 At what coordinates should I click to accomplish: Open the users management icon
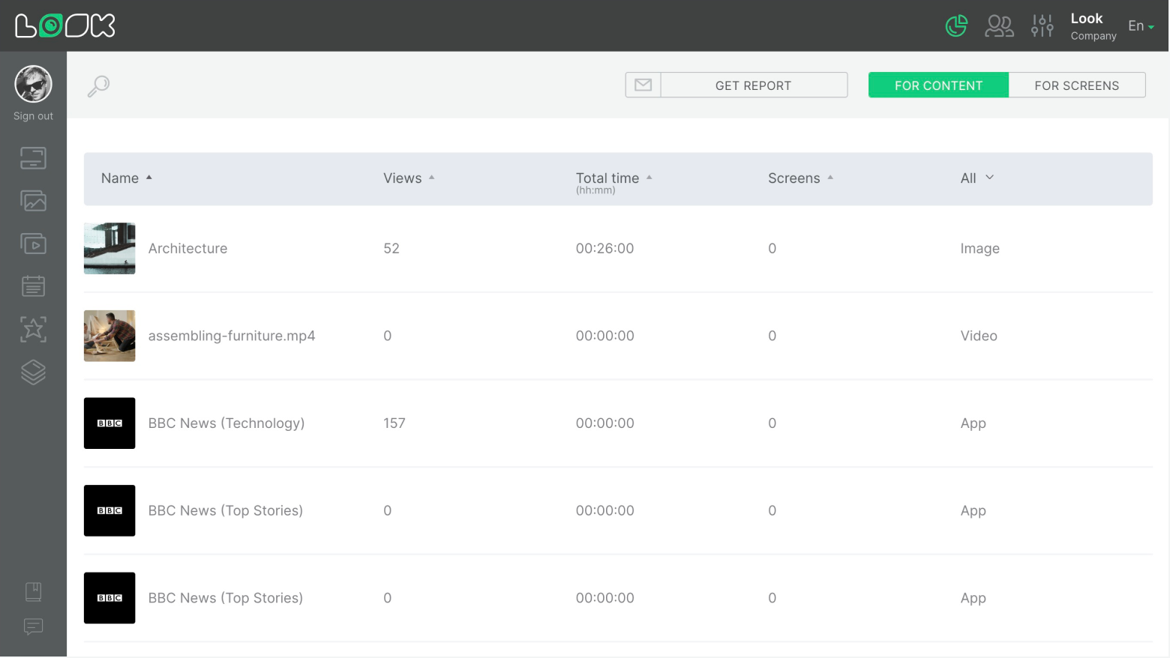click(x=999, y=26)
